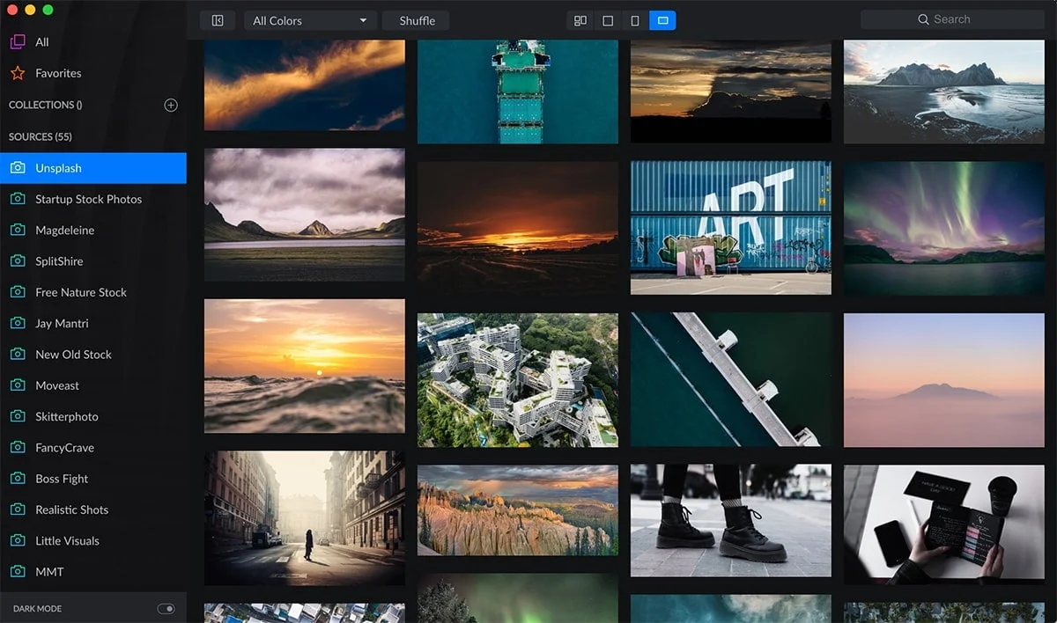Viewport: 1057px width, 623px height.
Task: Click the Shuffle button
Action: click(x=417, y=20)
